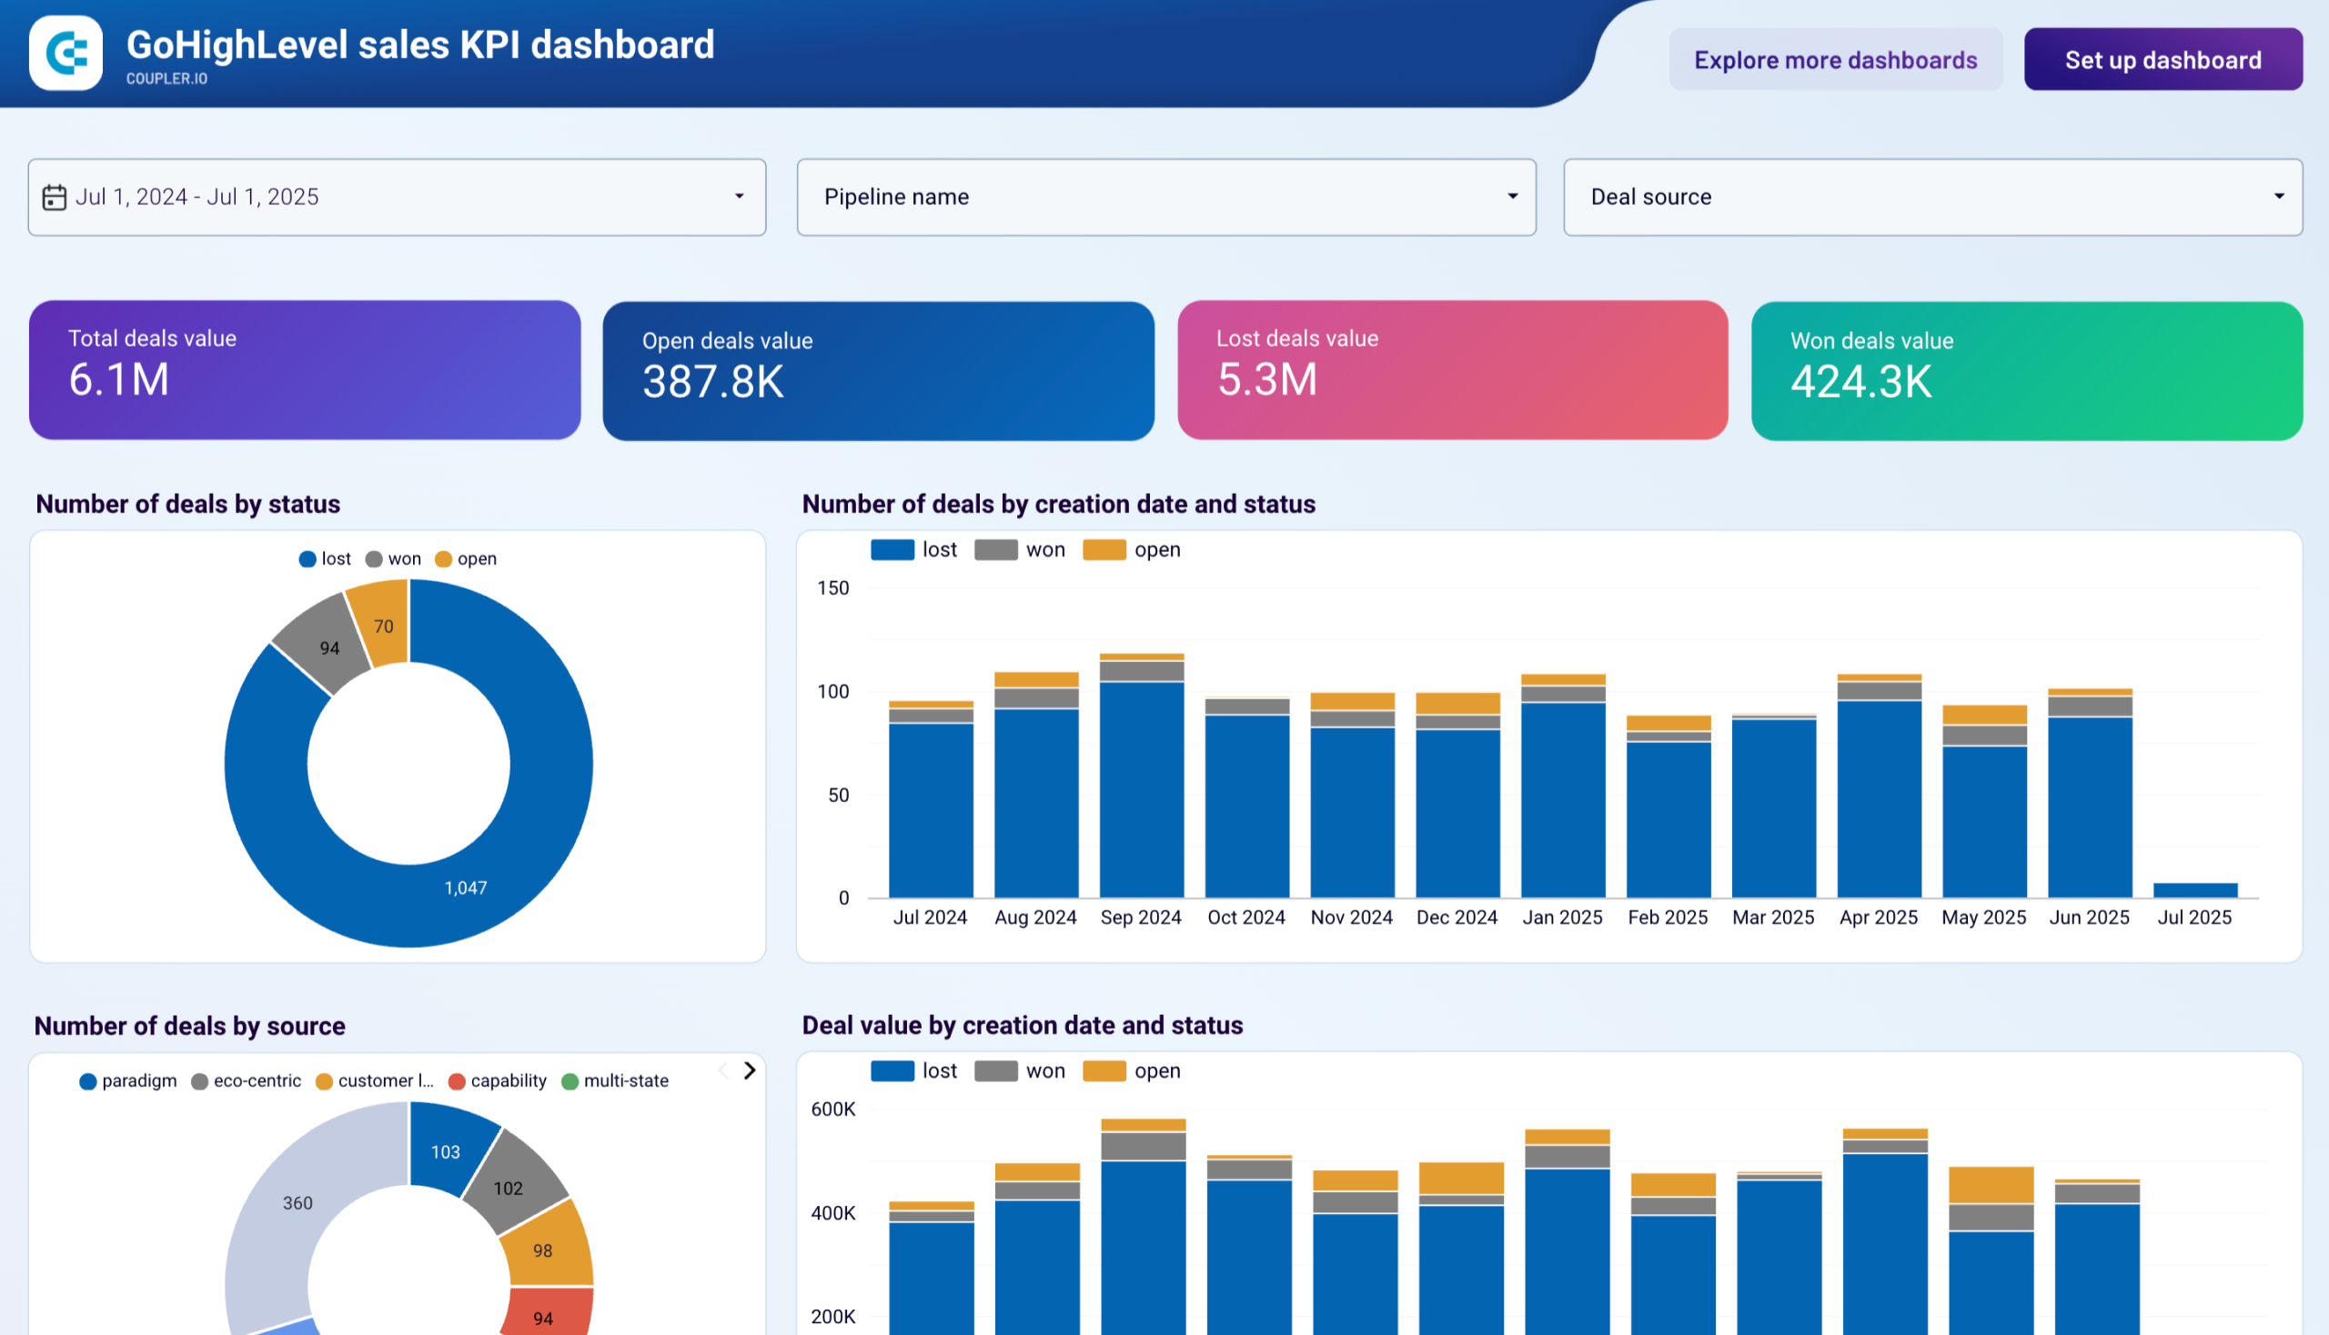Click the paradigm blue color swatch in legend
The height and width of the screenshot is (1335, 2329).
point(87,1080)
